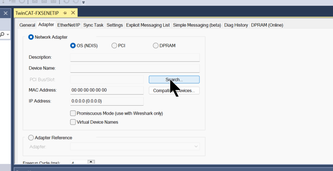Pin the TwinCAT-FX5ENETIP document tab
Viewport: 333px width, 171px height.
pos(65,14)
